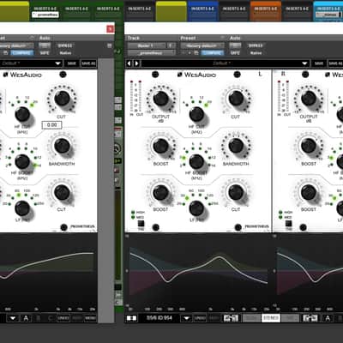
Task: Click the preset copy icon beside right COMPARE
Action: [196, 53]
